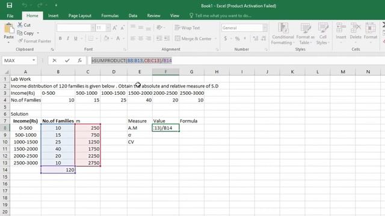Screen dimensions: 385x216
Task: Cancel formula entry with X button
Action: point(55,61)
